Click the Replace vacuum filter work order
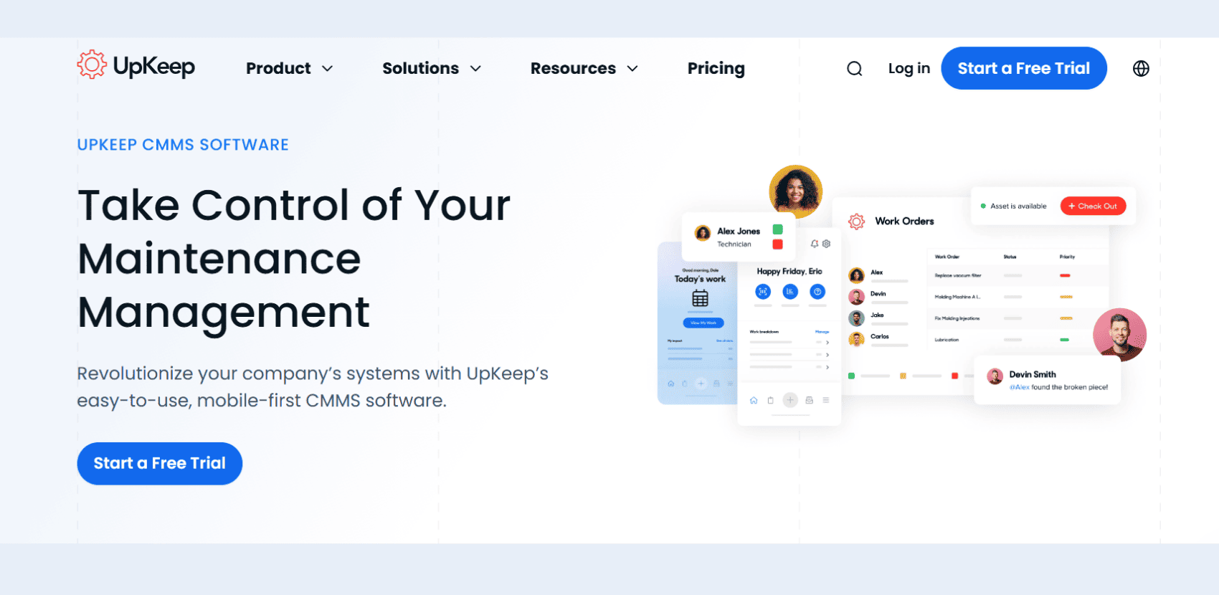This screenshot has height=595, width=1219. tap(958, 275)
